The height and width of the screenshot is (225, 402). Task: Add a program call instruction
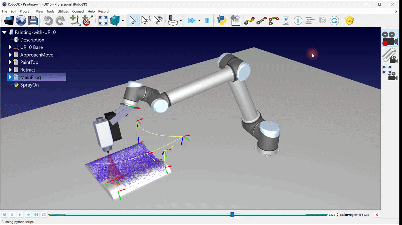pyautogui.click(x=310, y=21)
